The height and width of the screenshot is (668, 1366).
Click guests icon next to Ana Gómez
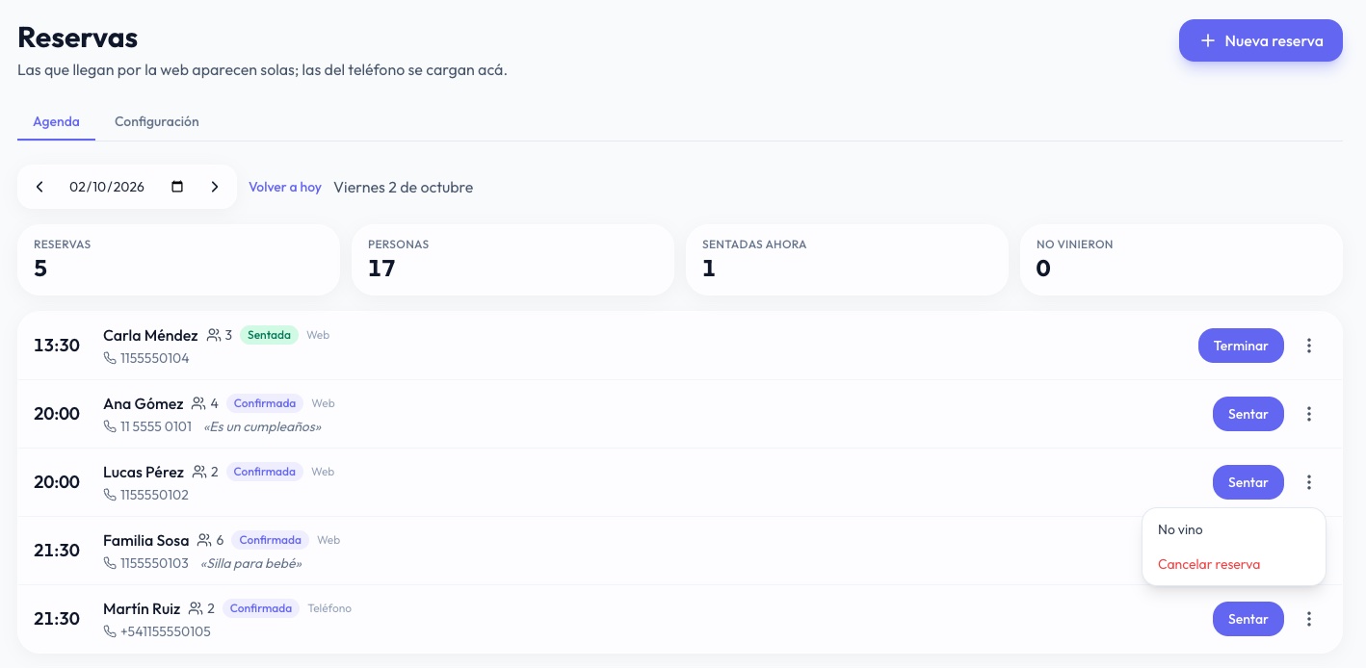(199, 403)
